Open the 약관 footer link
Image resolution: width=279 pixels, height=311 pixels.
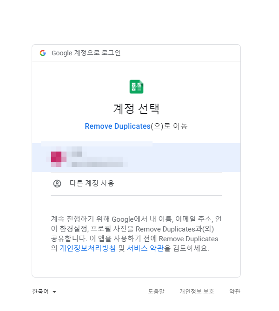[235, 291]
